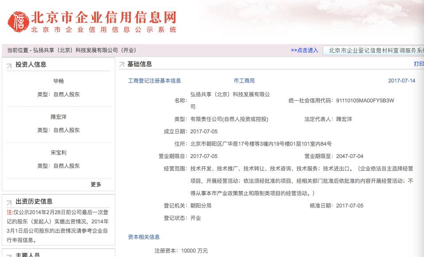Click 更多 to show more investors

(x=96, y=185)
